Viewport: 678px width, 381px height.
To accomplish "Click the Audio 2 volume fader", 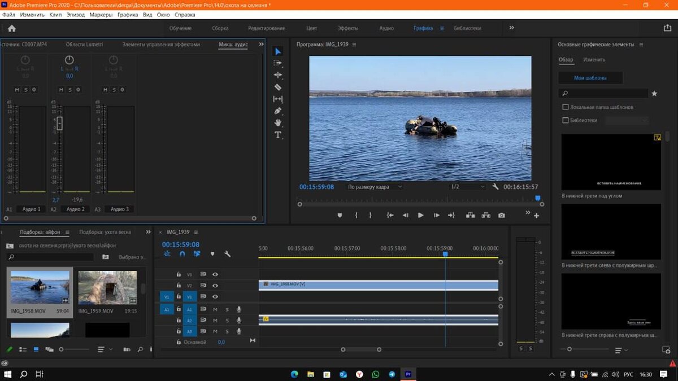I will 59,123.
